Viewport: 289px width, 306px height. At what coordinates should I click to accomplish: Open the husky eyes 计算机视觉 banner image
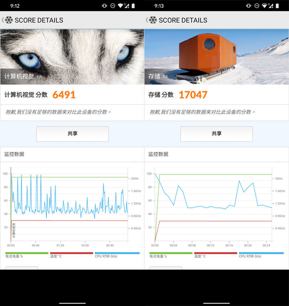[72, 56]
